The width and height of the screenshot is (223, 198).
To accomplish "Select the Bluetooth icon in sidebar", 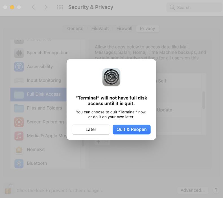I will tap(19, 163).
